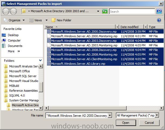
Task: Collapse the Folders pane chevron
Action: pos(40,60)
